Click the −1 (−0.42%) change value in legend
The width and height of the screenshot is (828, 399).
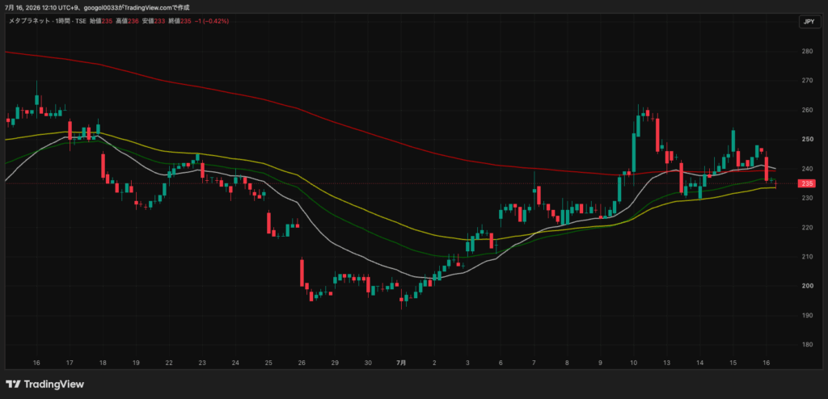[211, 21]
